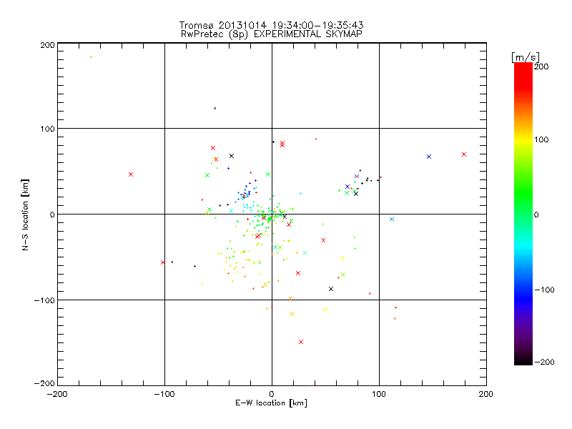Click the yellow-green dot in the upper left corner
Viewport: 572px width, 429px height.
click(91, 57)
